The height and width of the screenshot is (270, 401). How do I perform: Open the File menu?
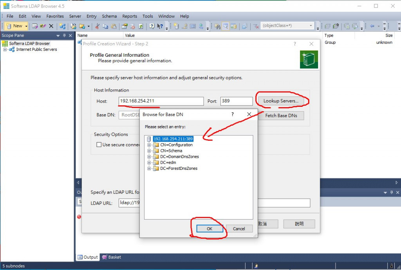click(x=10, y=16)
